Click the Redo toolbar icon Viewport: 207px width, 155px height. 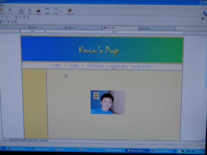tap(10, 11)
